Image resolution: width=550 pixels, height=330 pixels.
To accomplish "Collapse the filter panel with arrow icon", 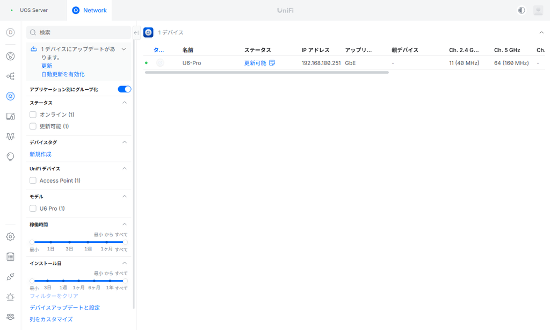I will 136,33.
